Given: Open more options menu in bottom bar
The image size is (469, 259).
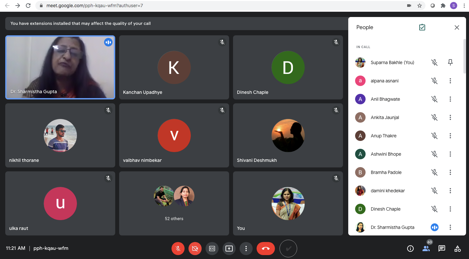Looking at the screenshot, I should [246, 249].
